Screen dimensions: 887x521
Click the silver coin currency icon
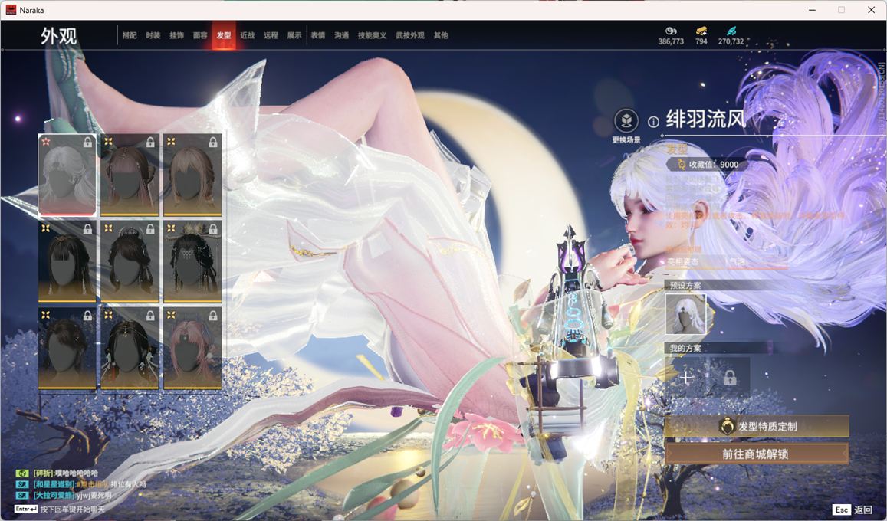click(671, 31)
